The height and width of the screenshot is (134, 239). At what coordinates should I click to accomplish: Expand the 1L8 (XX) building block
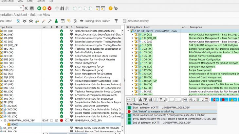[132, 45]
